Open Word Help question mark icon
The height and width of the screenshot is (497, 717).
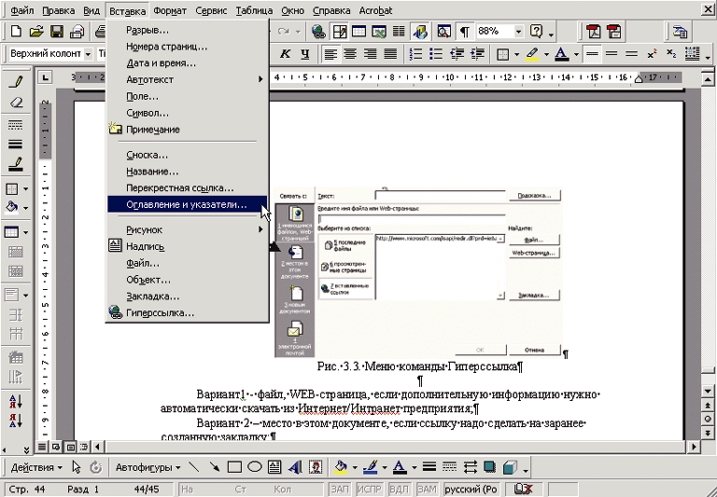536,32
